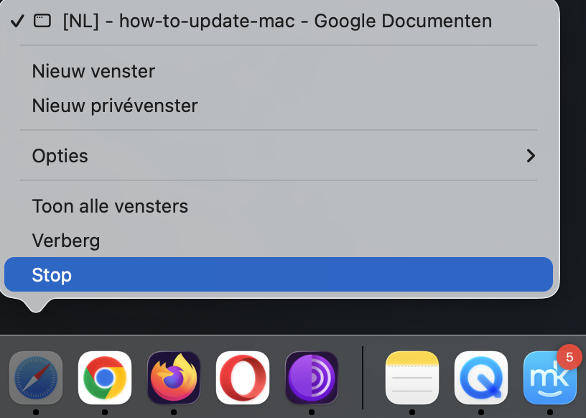
Task: Open Tor Browser from the Dock
Action: tap(311, 378)
